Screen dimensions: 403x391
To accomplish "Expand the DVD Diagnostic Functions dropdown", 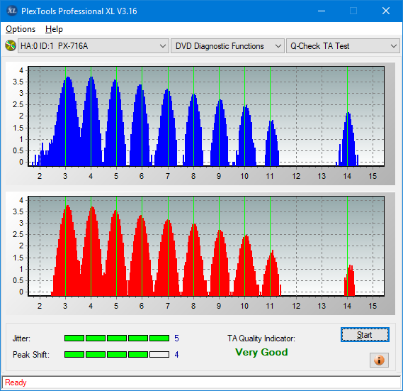I will point(227,46).
